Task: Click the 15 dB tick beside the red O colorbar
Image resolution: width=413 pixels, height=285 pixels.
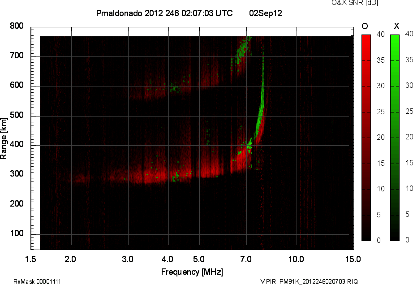Action: coord(381,163)
